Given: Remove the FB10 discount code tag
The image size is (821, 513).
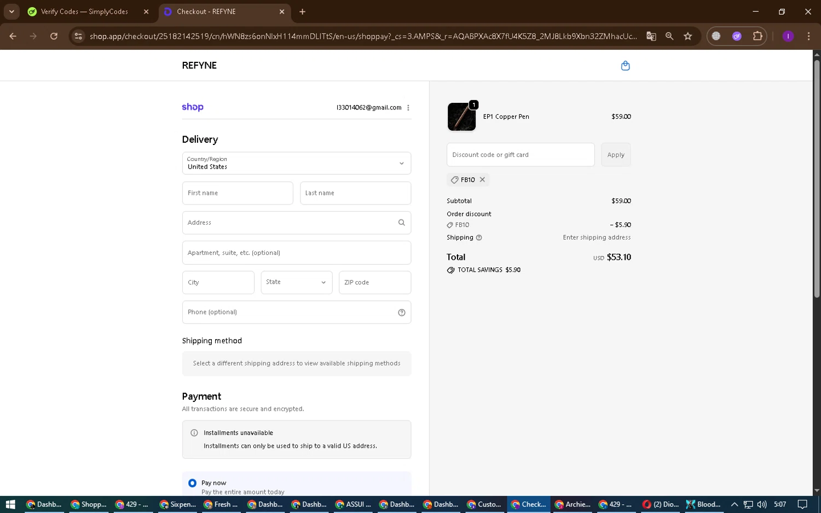Looking at the screenshot, I should pos(482,179).
